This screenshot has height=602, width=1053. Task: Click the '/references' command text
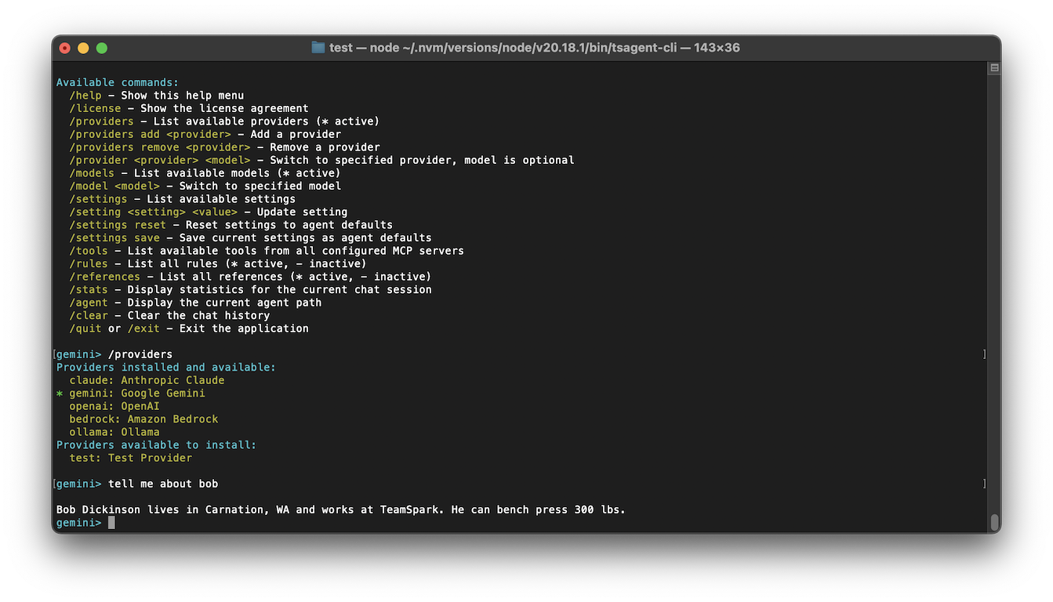pyautogui.click(x=104, y=277)
